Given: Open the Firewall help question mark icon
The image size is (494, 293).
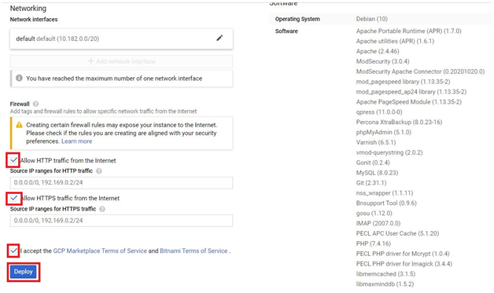Looking at the screenshot, I should coord(36,104).
